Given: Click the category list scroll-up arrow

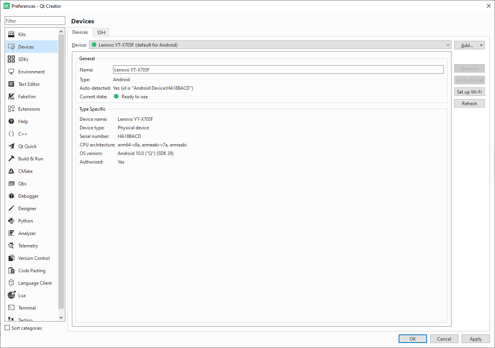Looking at the screenshot, I should (x=61, y=31).
